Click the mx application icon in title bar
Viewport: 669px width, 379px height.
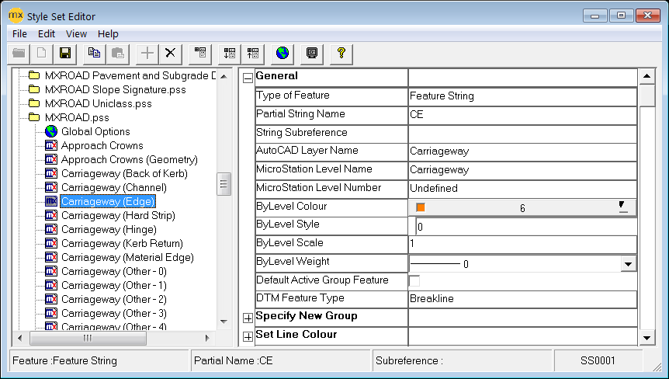pyautogui.click(x=16, y=16)
